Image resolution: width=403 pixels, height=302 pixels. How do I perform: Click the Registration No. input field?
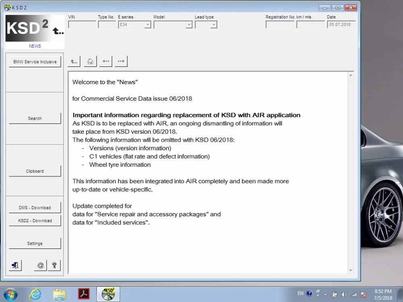(280, 25)
